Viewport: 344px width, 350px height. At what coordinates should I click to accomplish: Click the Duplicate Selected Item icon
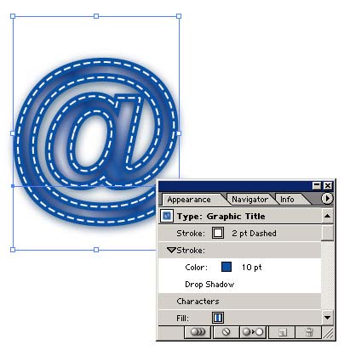282,332
